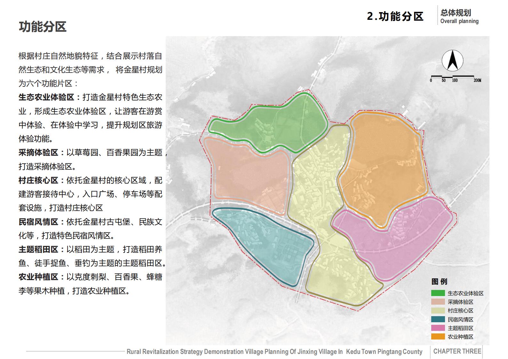The width and height of the screenshot is (508, 359).
Task: Click the legend label 采摘体验区
Action: click(x=460, y=302)
